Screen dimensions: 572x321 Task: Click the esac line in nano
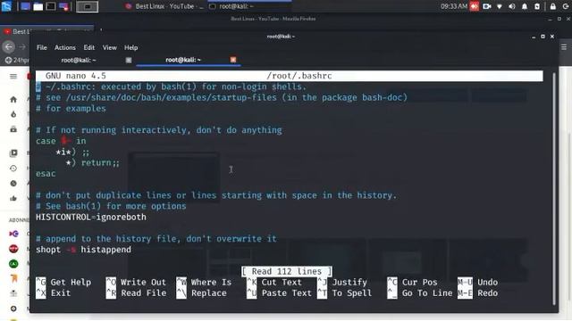46,174
